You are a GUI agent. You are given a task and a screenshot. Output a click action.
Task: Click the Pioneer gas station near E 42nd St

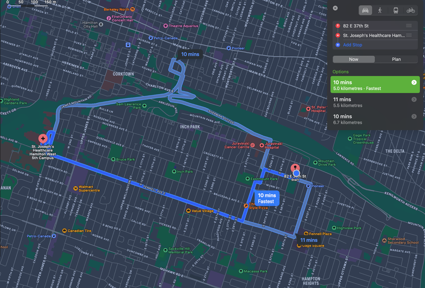point(308,186)
